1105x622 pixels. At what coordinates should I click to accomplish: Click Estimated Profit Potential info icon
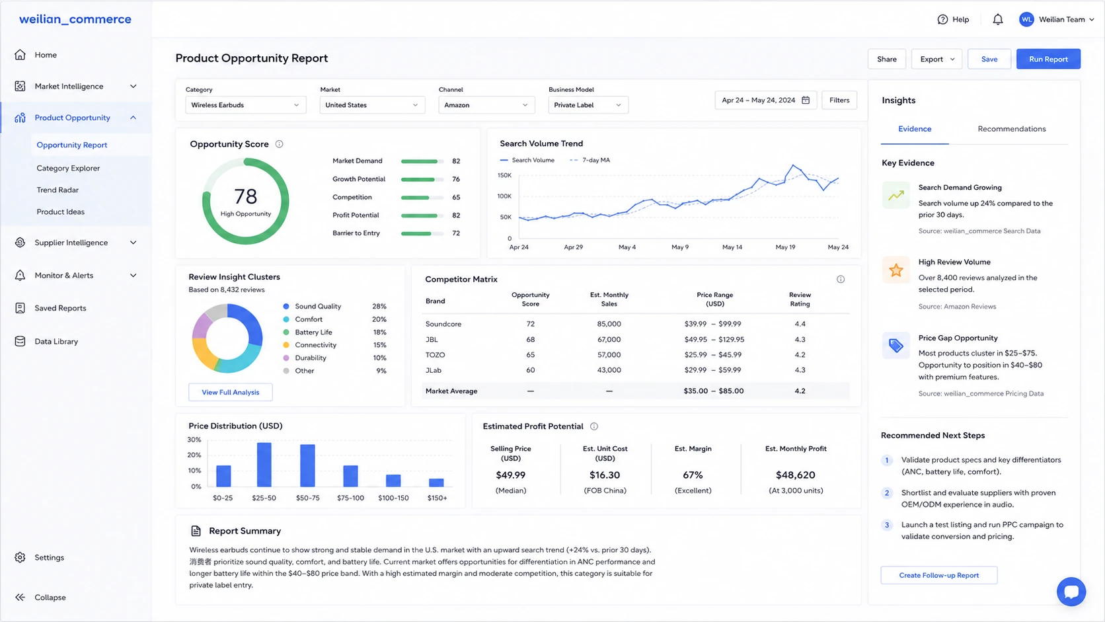pyautogui.click(x=594, y=426)
